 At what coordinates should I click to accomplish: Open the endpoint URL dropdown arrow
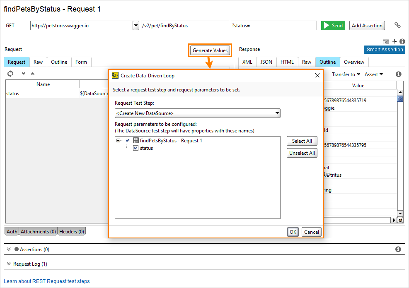point(136,25)
